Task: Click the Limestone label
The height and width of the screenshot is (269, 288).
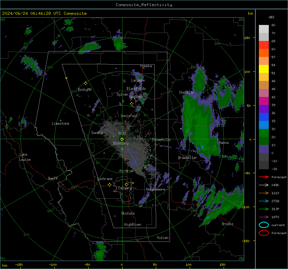Action: (60, 123)
